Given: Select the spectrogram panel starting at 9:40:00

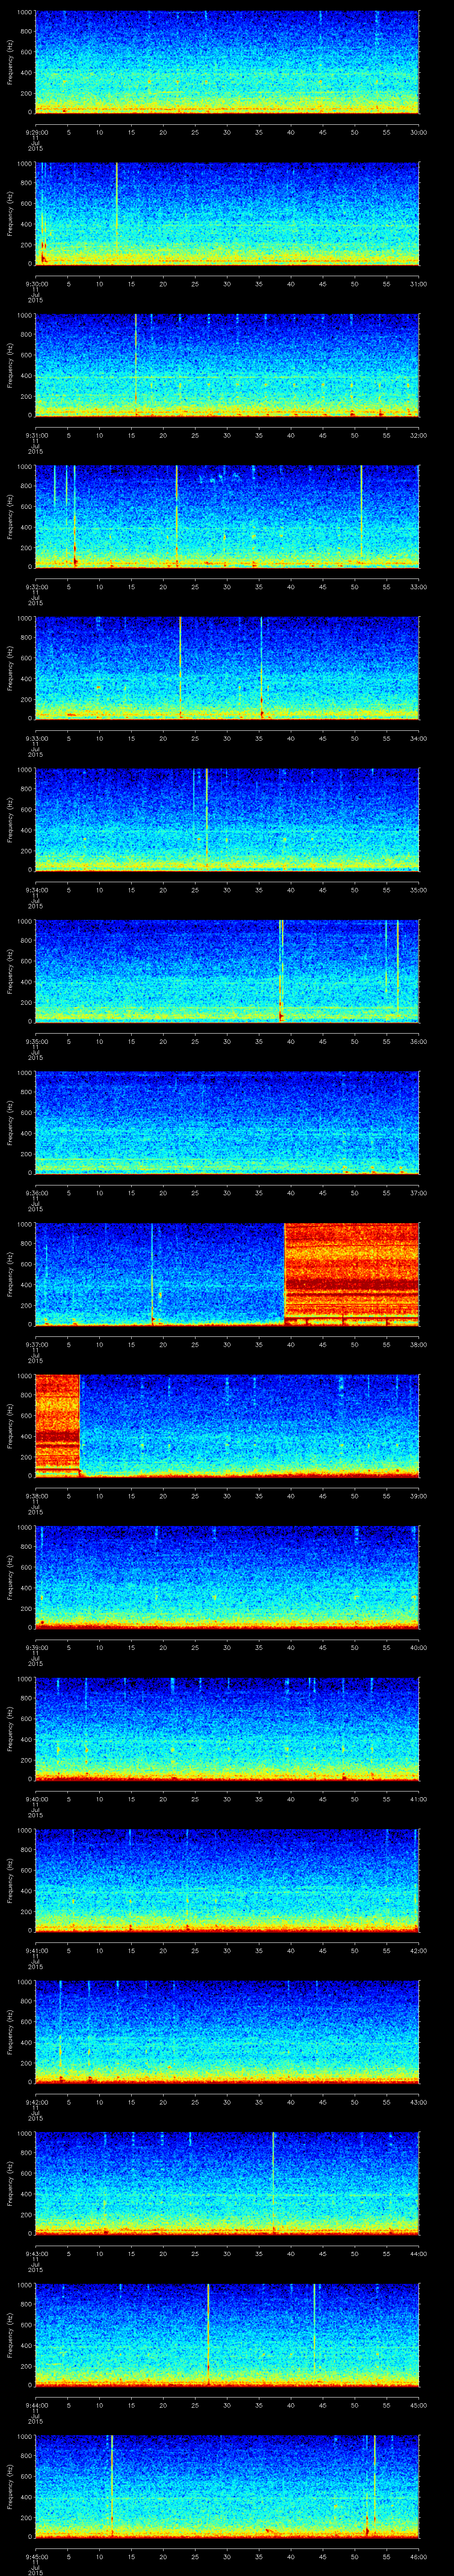Looking at the screenshot, I should [227, 1728].
